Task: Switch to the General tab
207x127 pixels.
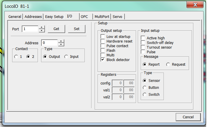Action: pyautogui.click(x=14, y=16)
